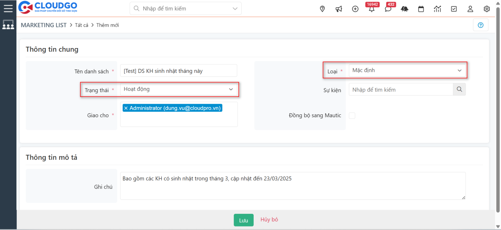Click Hủy bỏ to cancel
The image size is (501, 230).
[269, 220]
